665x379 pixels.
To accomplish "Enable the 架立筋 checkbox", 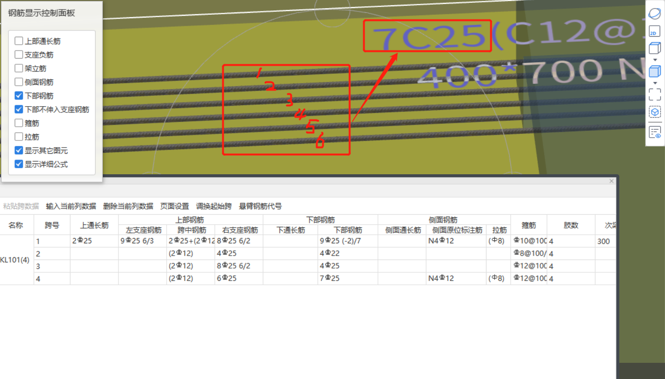I will (x=19, y=69).
